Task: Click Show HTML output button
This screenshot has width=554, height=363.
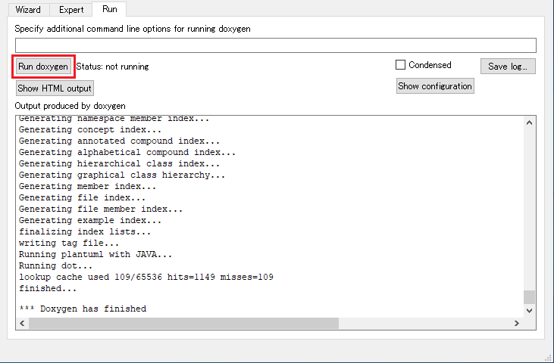Action: 55,88
